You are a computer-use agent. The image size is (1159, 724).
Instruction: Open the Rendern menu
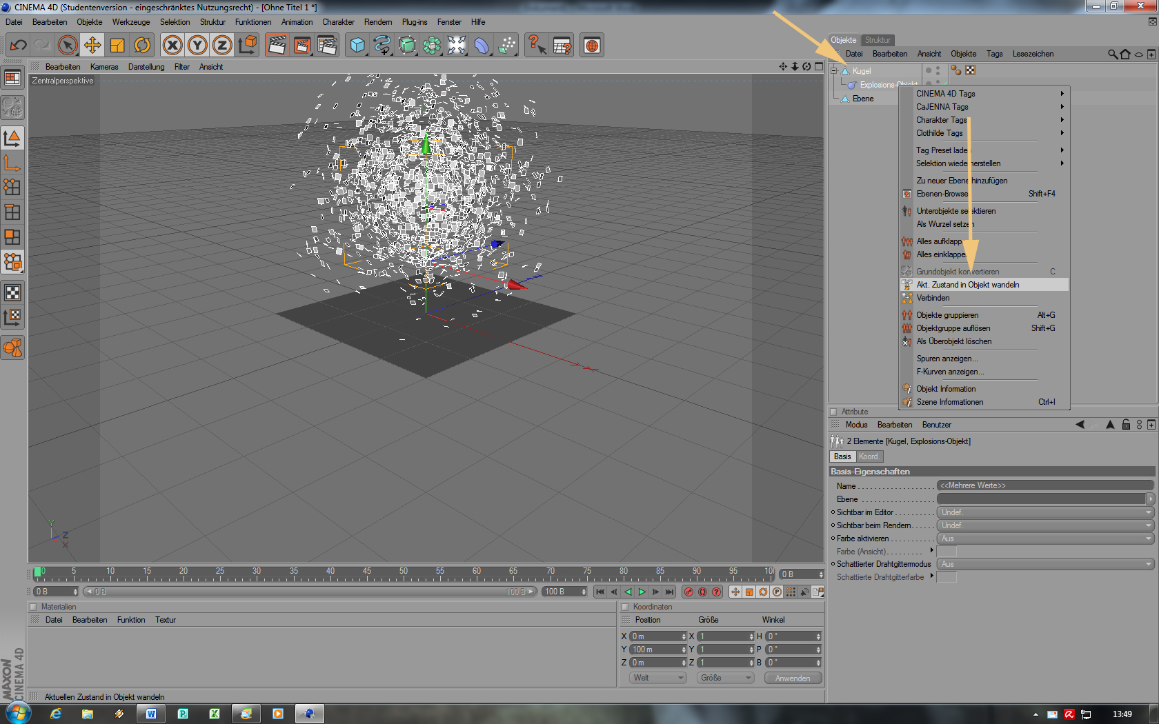coord(378,22)
